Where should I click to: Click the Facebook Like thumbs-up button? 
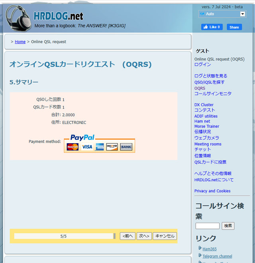click(212, 27)
